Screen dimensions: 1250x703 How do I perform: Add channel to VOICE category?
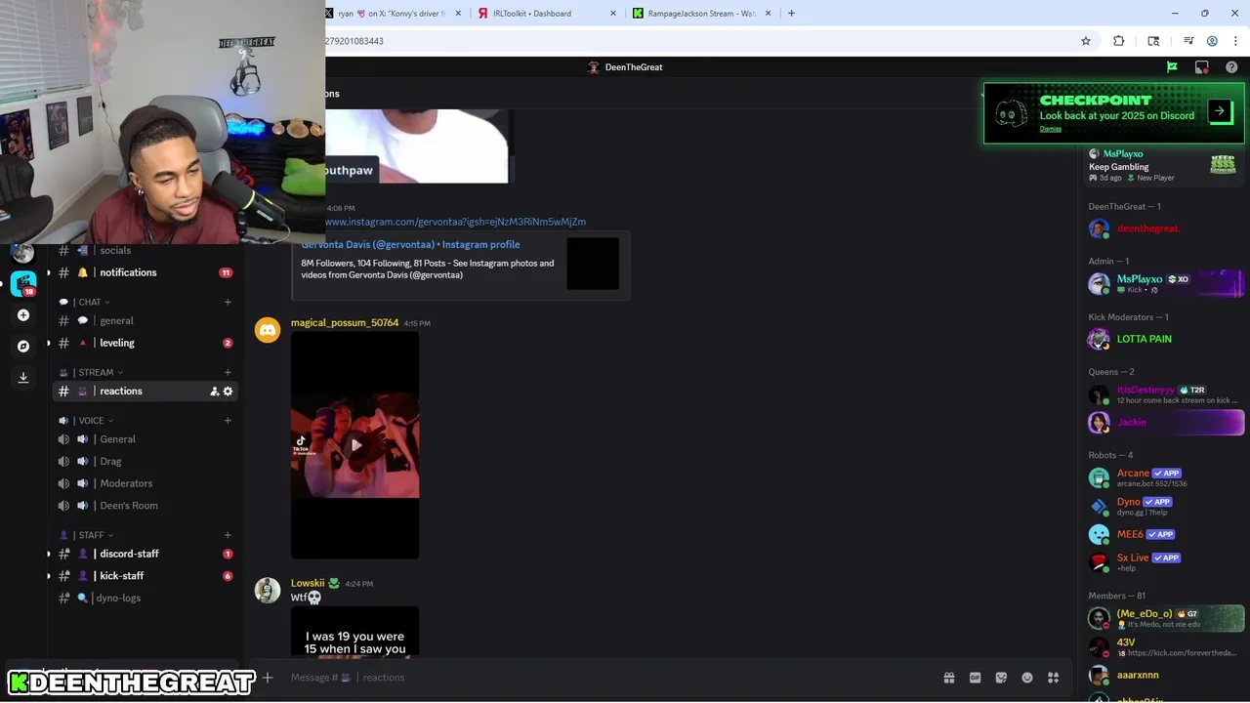228,421
